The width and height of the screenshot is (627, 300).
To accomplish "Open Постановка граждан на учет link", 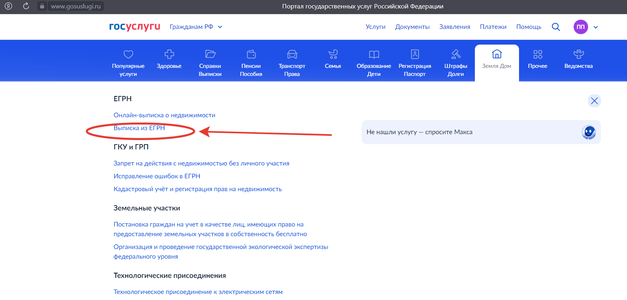I will 210,229.
